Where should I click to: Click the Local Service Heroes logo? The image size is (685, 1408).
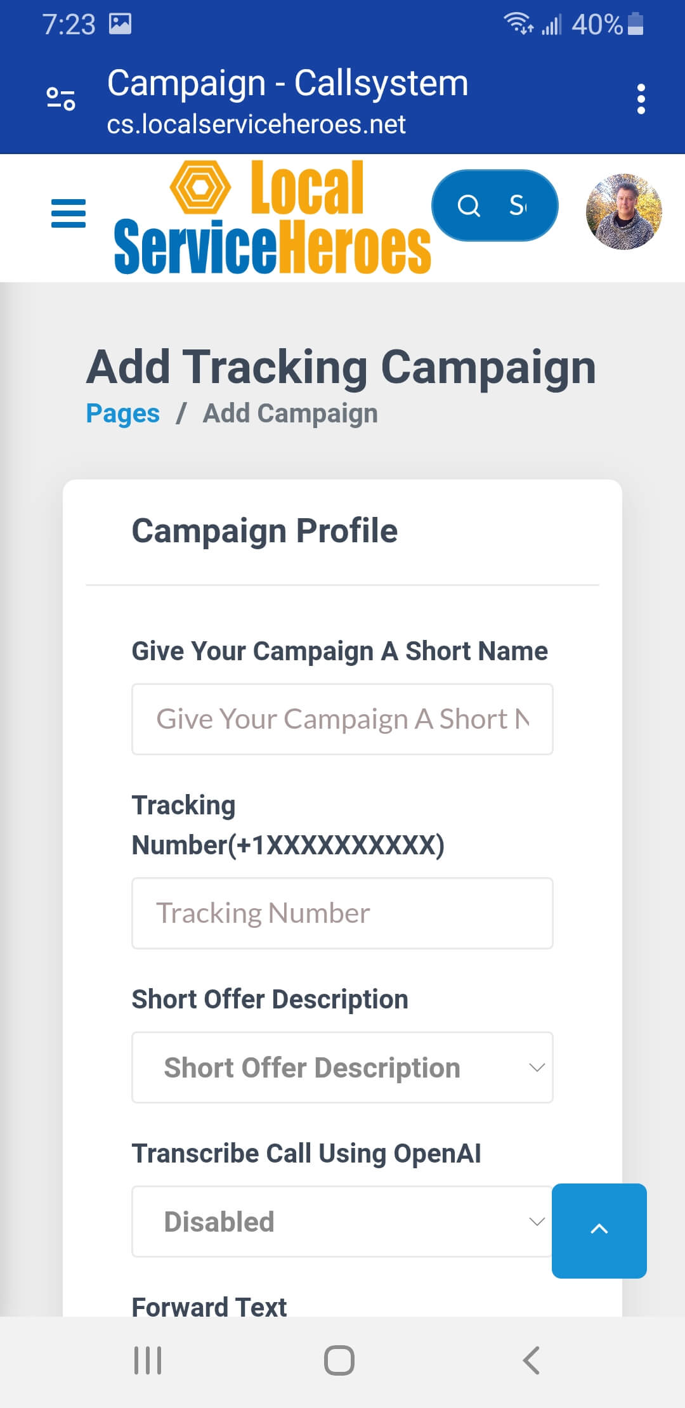click(x=272, y=217)
